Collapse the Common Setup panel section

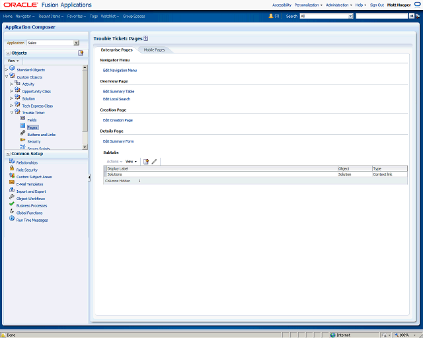tap(9, 154)
